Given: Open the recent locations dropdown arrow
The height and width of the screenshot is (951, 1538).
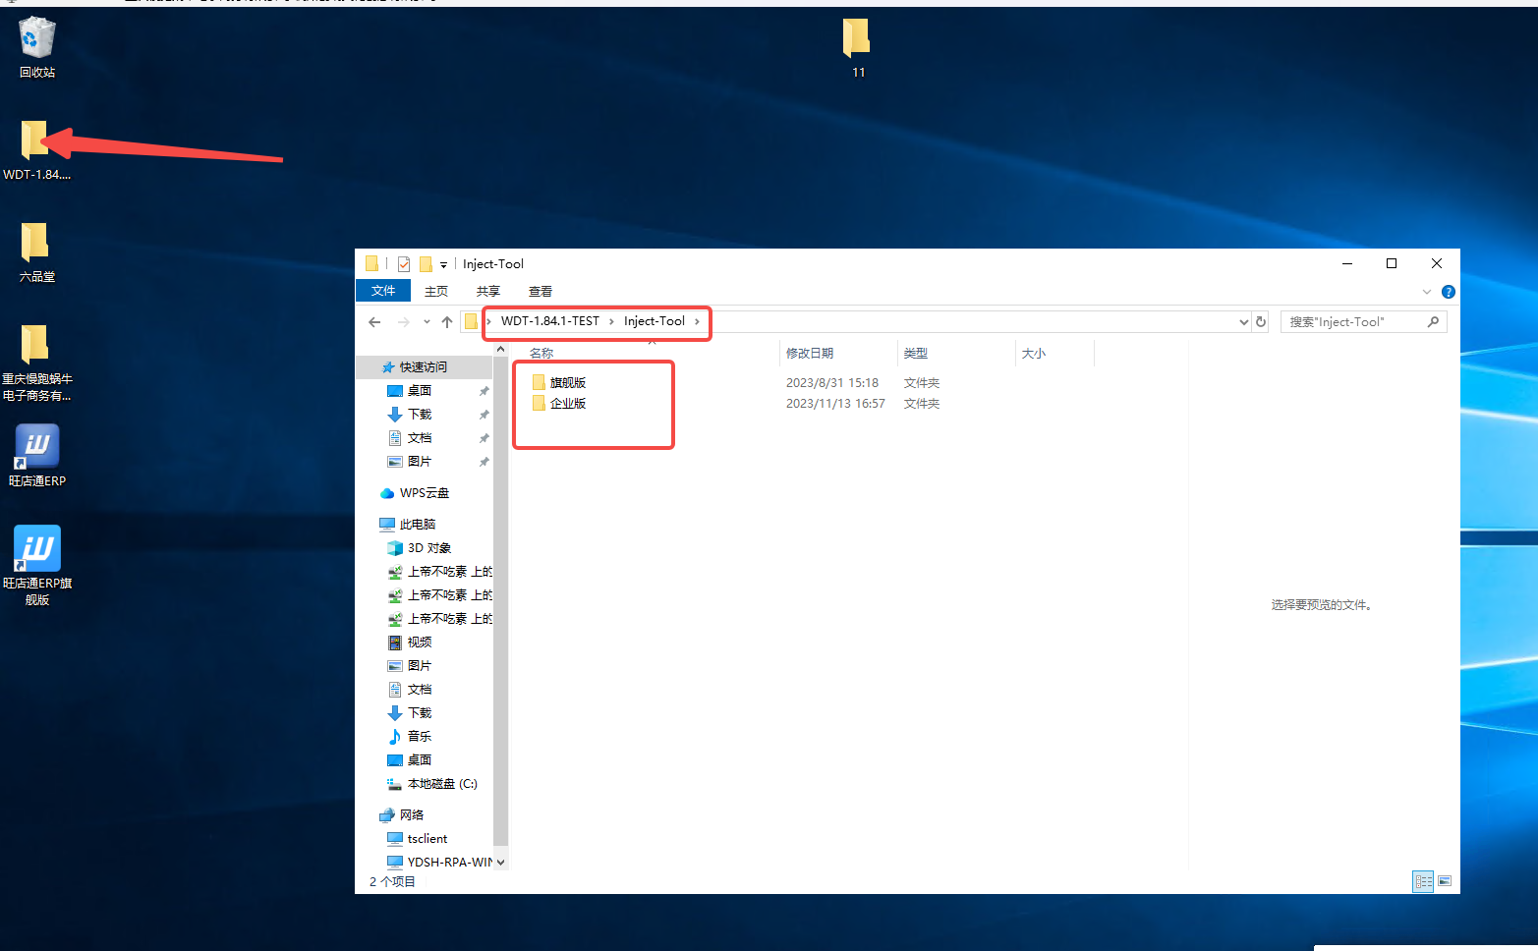Looking at the screenshot, I should pyautogui.click(x=427, y=321).
